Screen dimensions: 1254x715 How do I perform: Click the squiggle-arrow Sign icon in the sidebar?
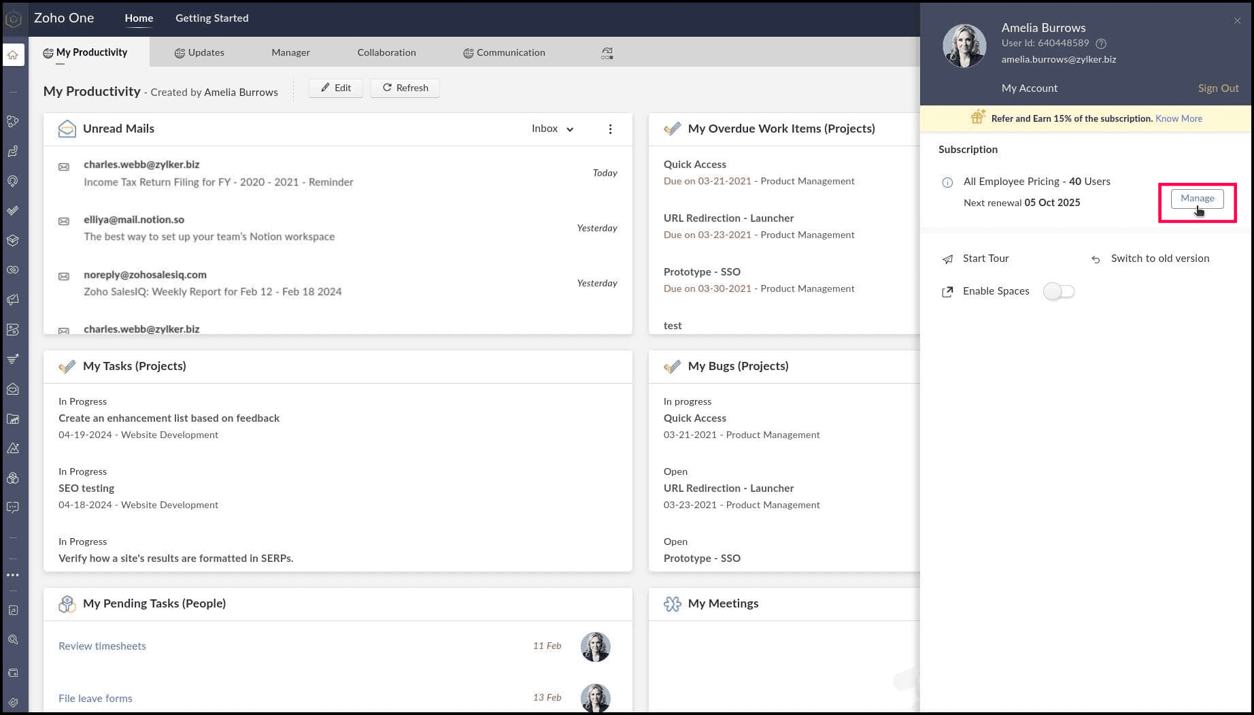tap(13, 152)
